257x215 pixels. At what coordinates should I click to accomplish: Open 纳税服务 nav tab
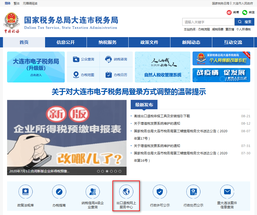click(107, 42)
